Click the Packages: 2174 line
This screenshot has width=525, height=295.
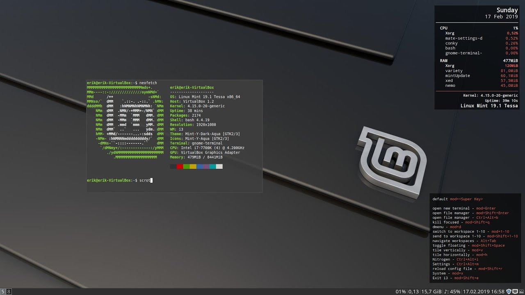185,116
